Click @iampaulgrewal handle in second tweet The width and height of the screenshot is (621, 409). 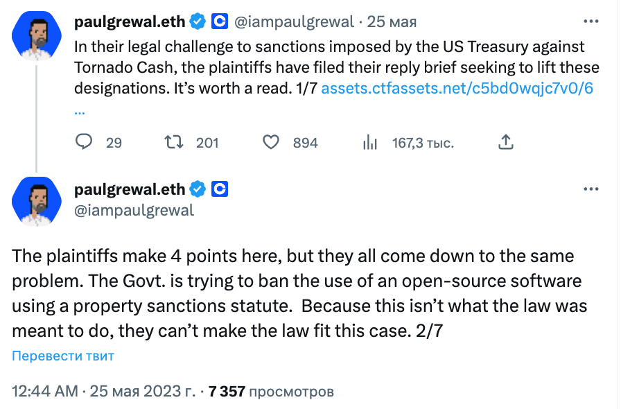coord(134,209)
